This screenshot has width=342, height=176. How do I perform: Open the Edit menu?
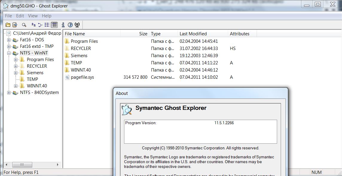(x=20, y=16)
